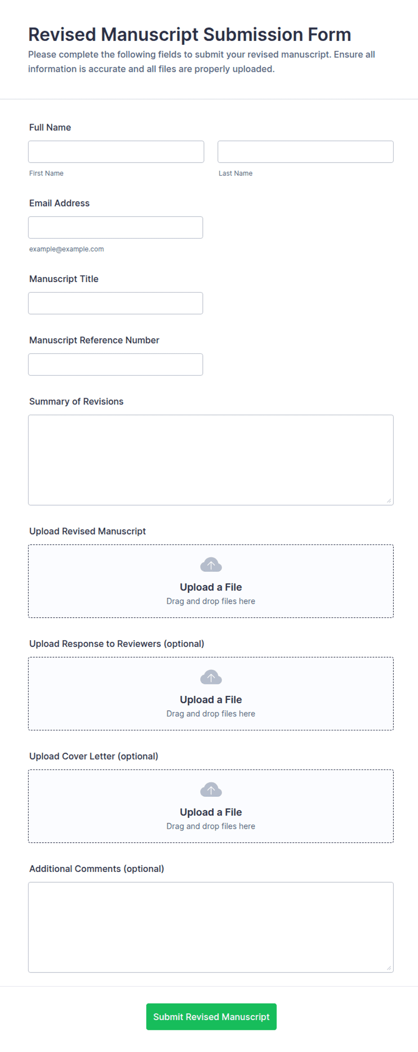Click inside the Additional Comments textarea
This screenshot has width=418, height=1052.
click(x=211, y=928)
